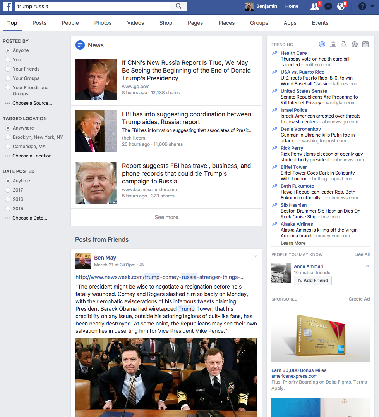Viewport: 379px width, 417px height.
Task: Switch to the Shop tab
Action: pyautogui.click(x=166, y=23)
